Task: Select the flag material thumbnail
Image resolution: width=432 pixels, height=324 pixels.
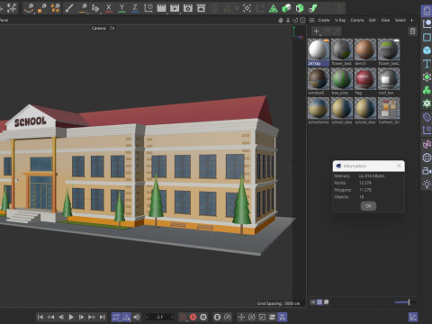Action: [x=365, y=78]
